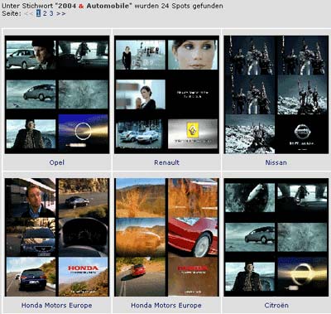Click the Nissan logo end frame
Screen dimensions: 331x314
(303, 134)
